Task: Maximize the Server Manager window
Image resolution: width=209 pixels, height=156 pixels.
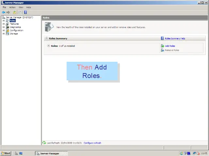Action: tap(202, 3)
